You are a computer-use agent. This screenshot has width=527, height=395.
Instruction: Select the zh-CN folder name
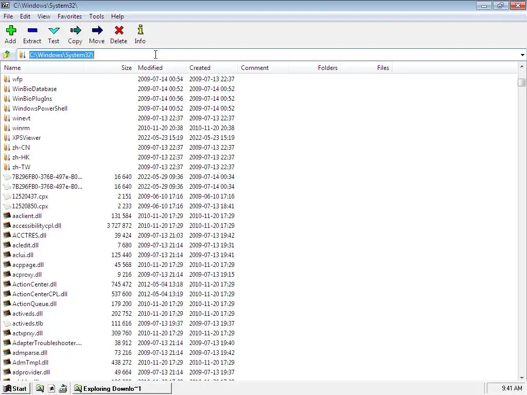click(21, 148)
